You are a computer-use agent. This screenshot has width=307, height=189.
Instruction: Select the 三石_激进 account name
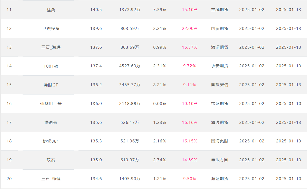pos(51,47)
